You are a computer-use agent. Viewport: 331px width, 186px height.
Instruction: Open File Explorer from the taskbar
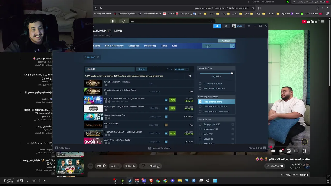click(179, 181)
